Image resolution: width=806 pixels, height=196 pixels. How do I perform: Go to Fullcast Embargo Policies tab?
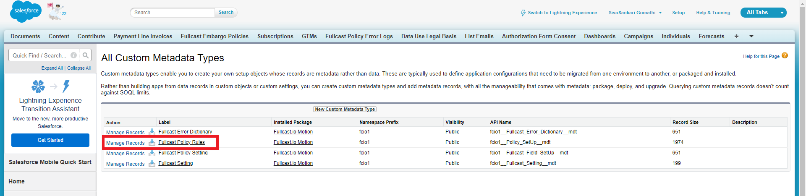pos(215,36)
